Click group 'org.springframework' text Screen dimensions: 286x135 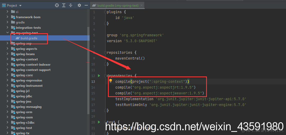point(135,35)
